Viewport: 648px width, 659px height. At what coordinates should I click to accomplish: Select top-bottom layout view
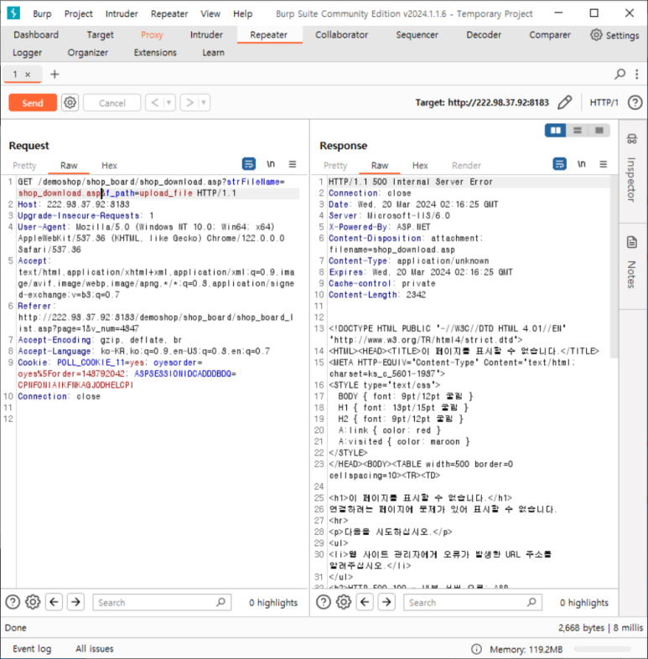(x=578, y=131)
